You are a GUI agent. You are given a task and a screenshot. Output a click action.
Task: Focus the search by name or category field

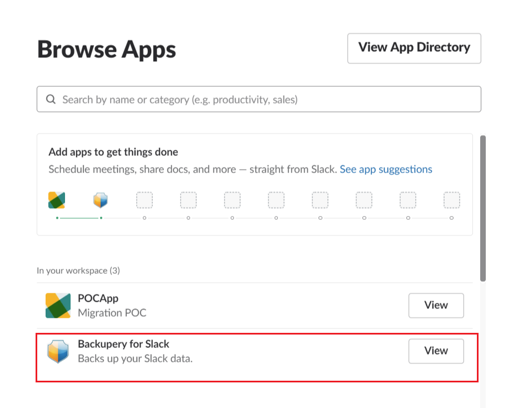(258, 99)
